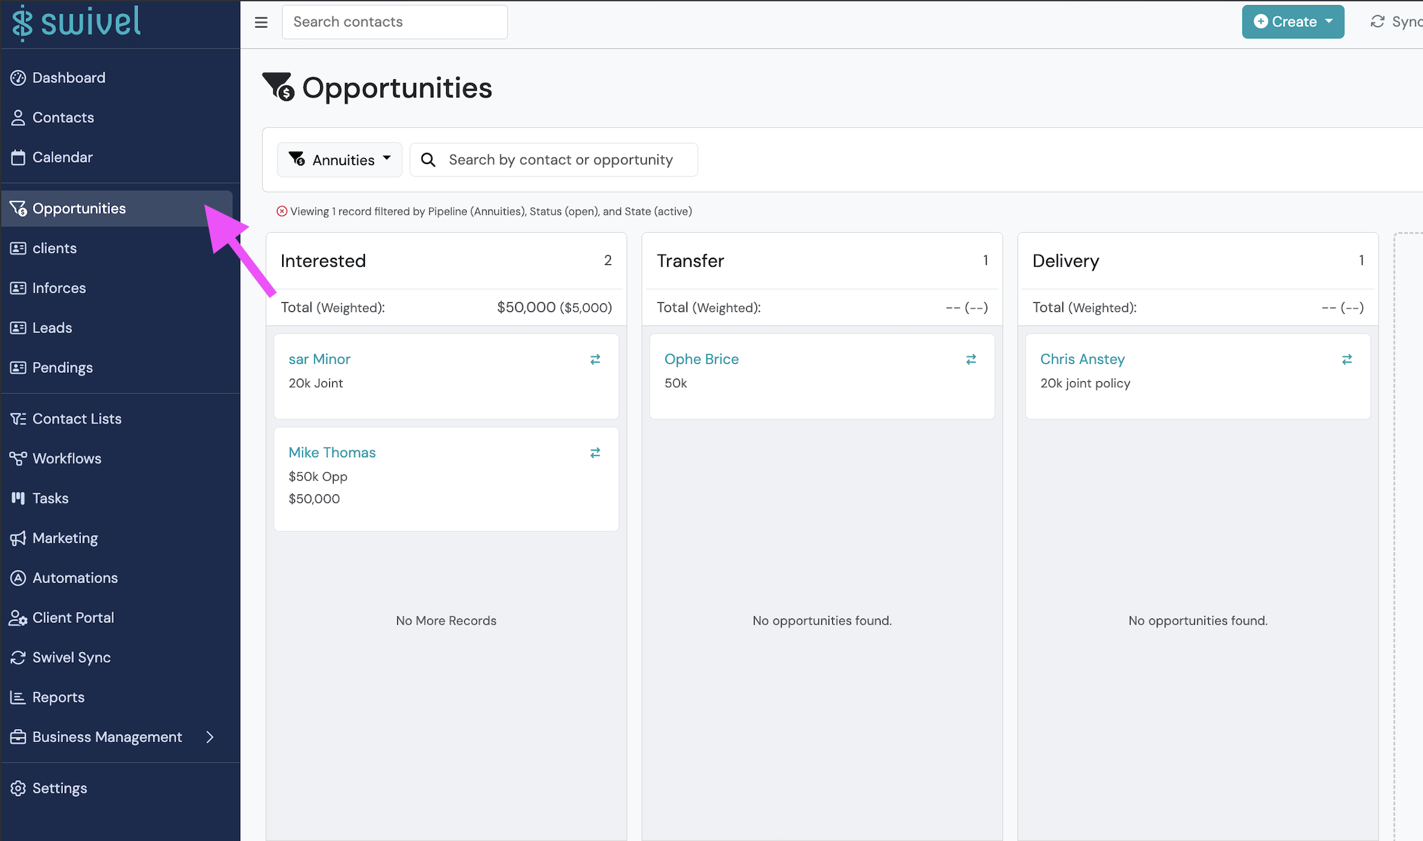Click the Client Portal icon
The height and width of the screenshot is (841, 1423).
click(18, 618)
